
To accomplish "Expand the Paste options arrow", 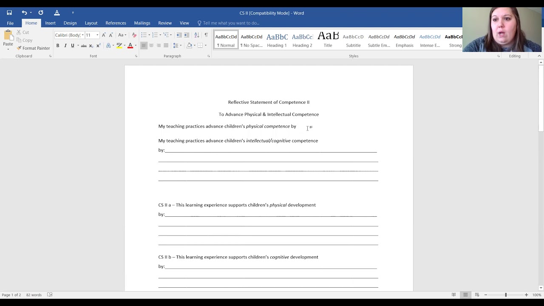I will pos(8,49).
